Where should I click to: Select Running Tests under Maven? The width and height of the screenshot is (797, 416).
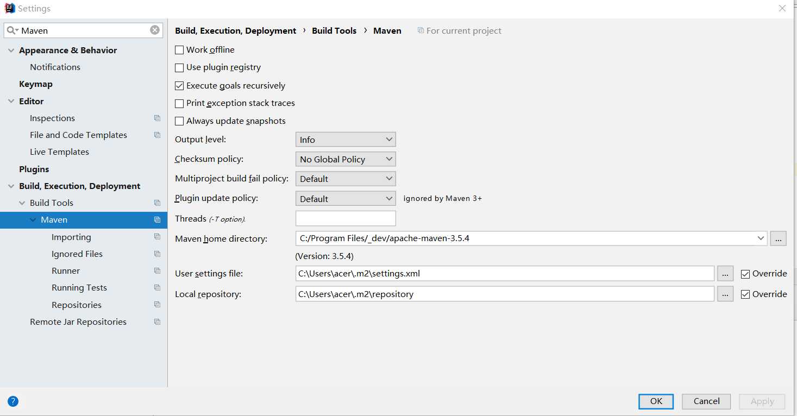point(79,288)
